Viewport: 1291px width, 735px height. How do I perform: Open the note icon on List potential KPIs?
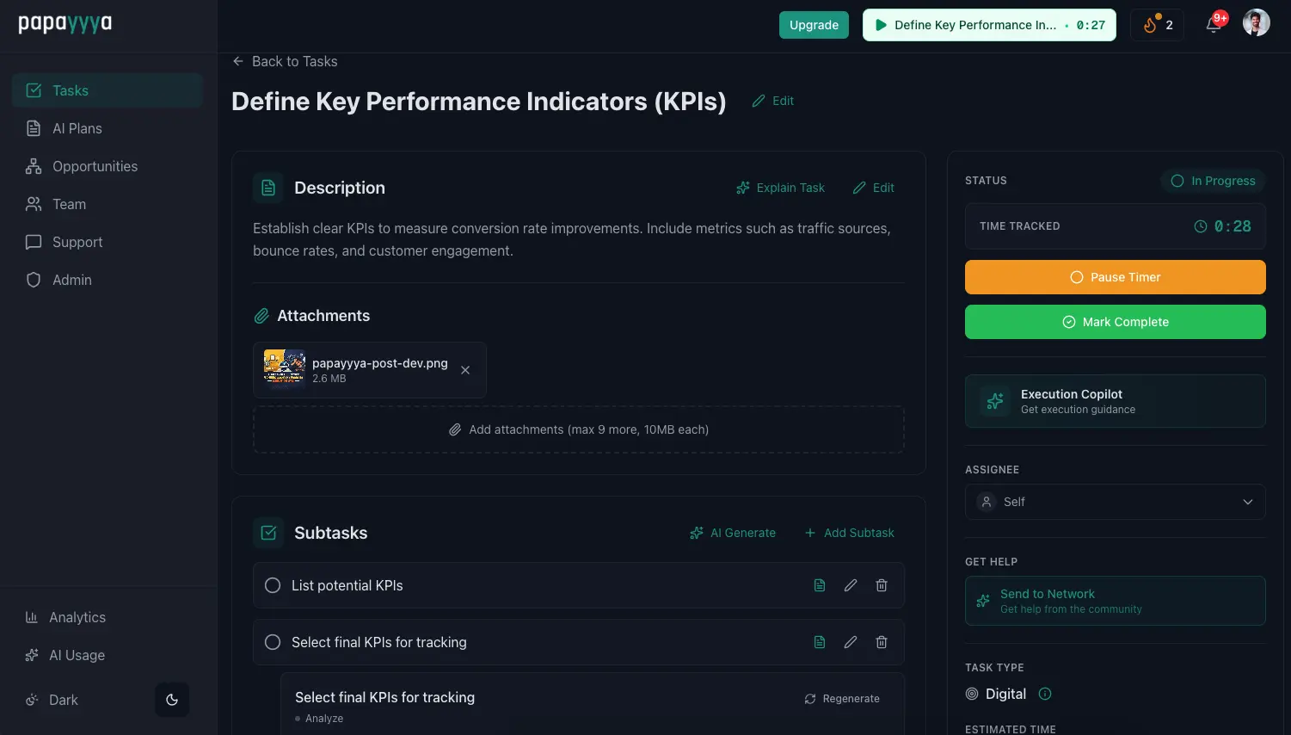point(819,584)
